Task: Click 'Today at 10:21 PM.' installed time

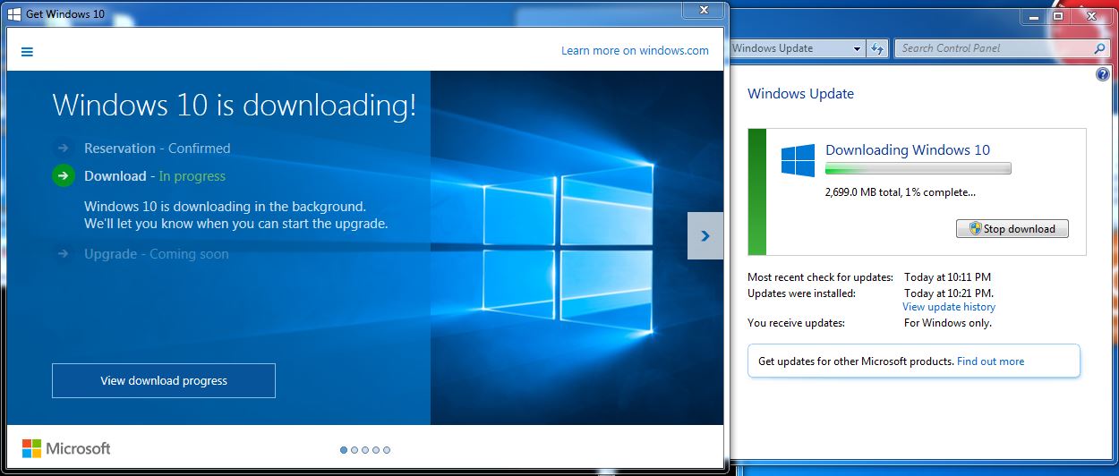Action: (949, 293)
